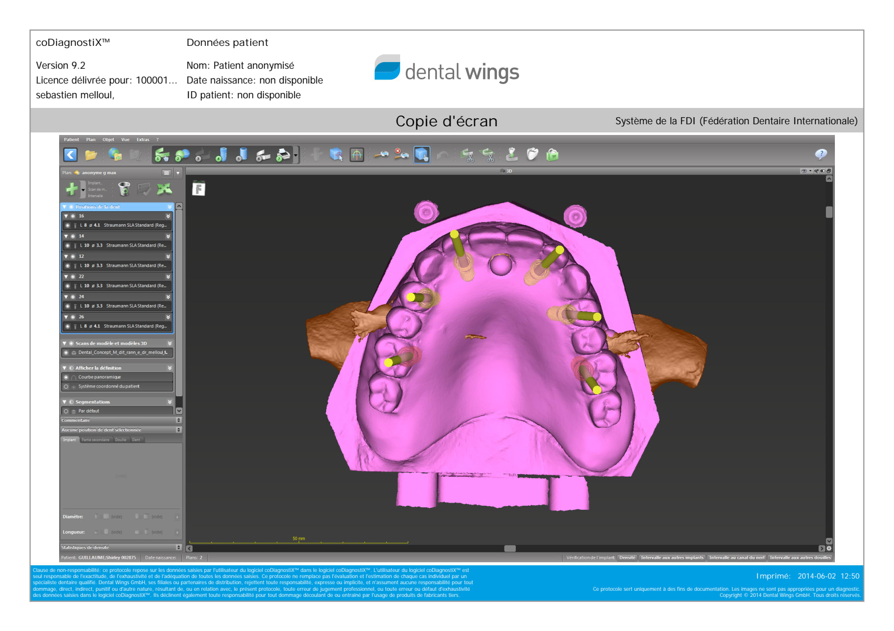Viewport: 894px width, 631px height.
Task: Click the step 7 print icon
Action: coord(283,155)
